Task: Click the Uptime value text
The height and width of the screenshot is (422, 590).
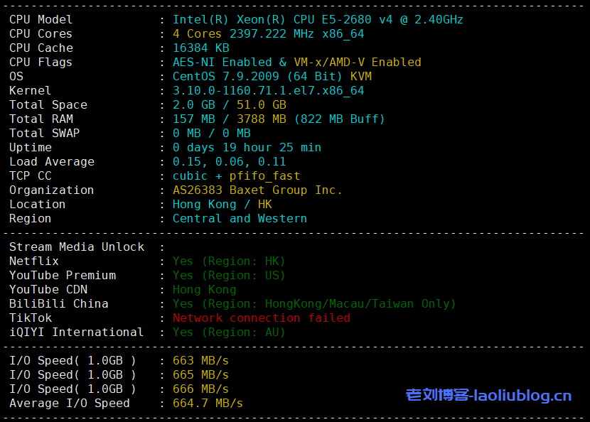Action: 247,148
